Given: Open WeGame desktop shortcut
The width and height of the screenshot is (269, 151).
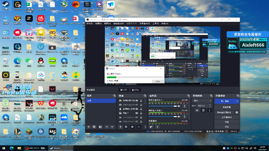Looking at the screenshot, I should [x=17, y=5].
